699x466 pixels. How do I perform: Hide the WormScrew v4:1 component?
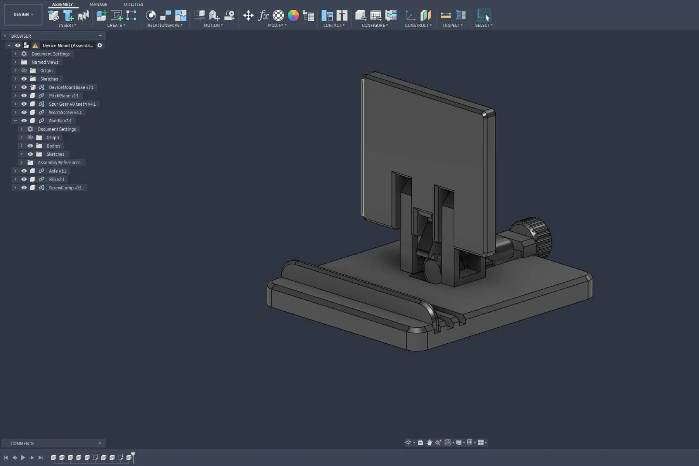(x=24, y=112)
